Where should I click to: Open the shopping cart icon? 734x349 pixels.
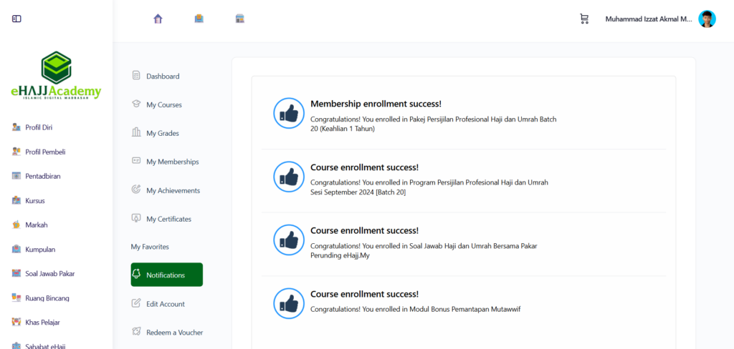coord(584,19)
